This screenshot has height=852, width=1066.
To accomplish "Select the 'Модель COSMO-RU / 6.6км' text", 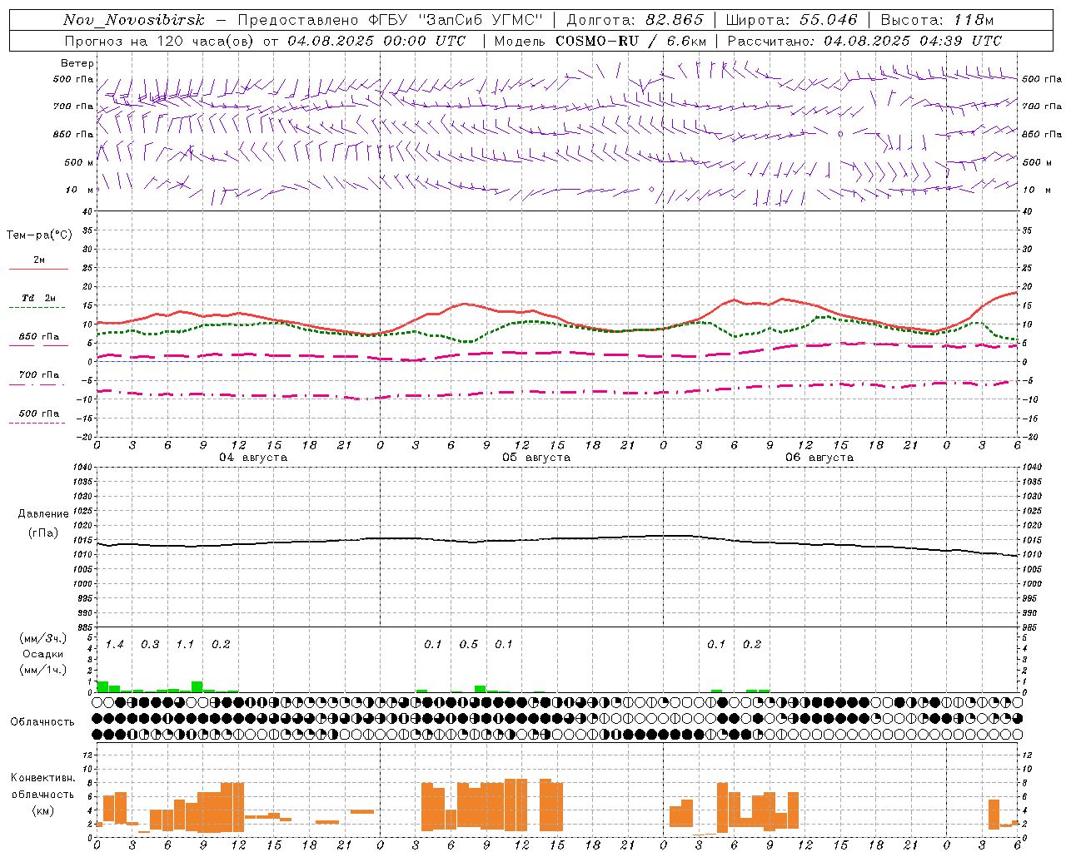I will click(x=600, y=41).
